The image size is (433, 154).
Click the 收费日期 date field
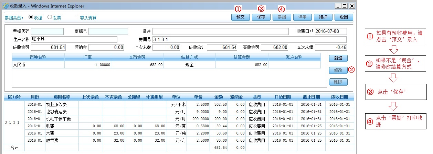point(330,31)
